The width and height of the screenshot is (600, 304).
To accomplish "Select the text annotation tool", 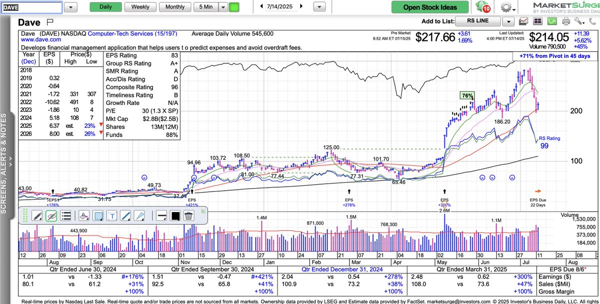I will pos(112,216).
